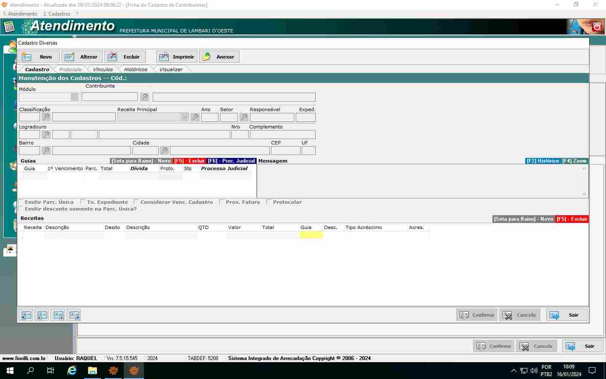Click the Complemento input field
Screen dimensions: 606x379
pos(282,135)
